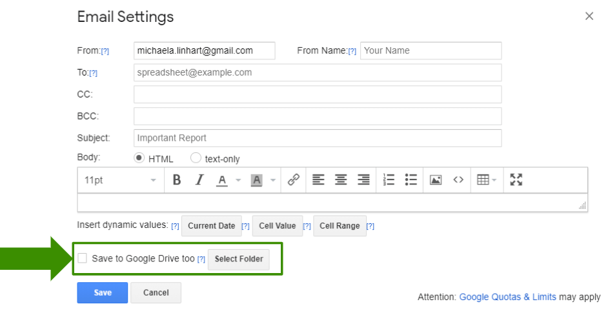This screenshot has height=315, width=610.
Task: Enable Save to Google Drive too checkbox
Action: (83, 258)
